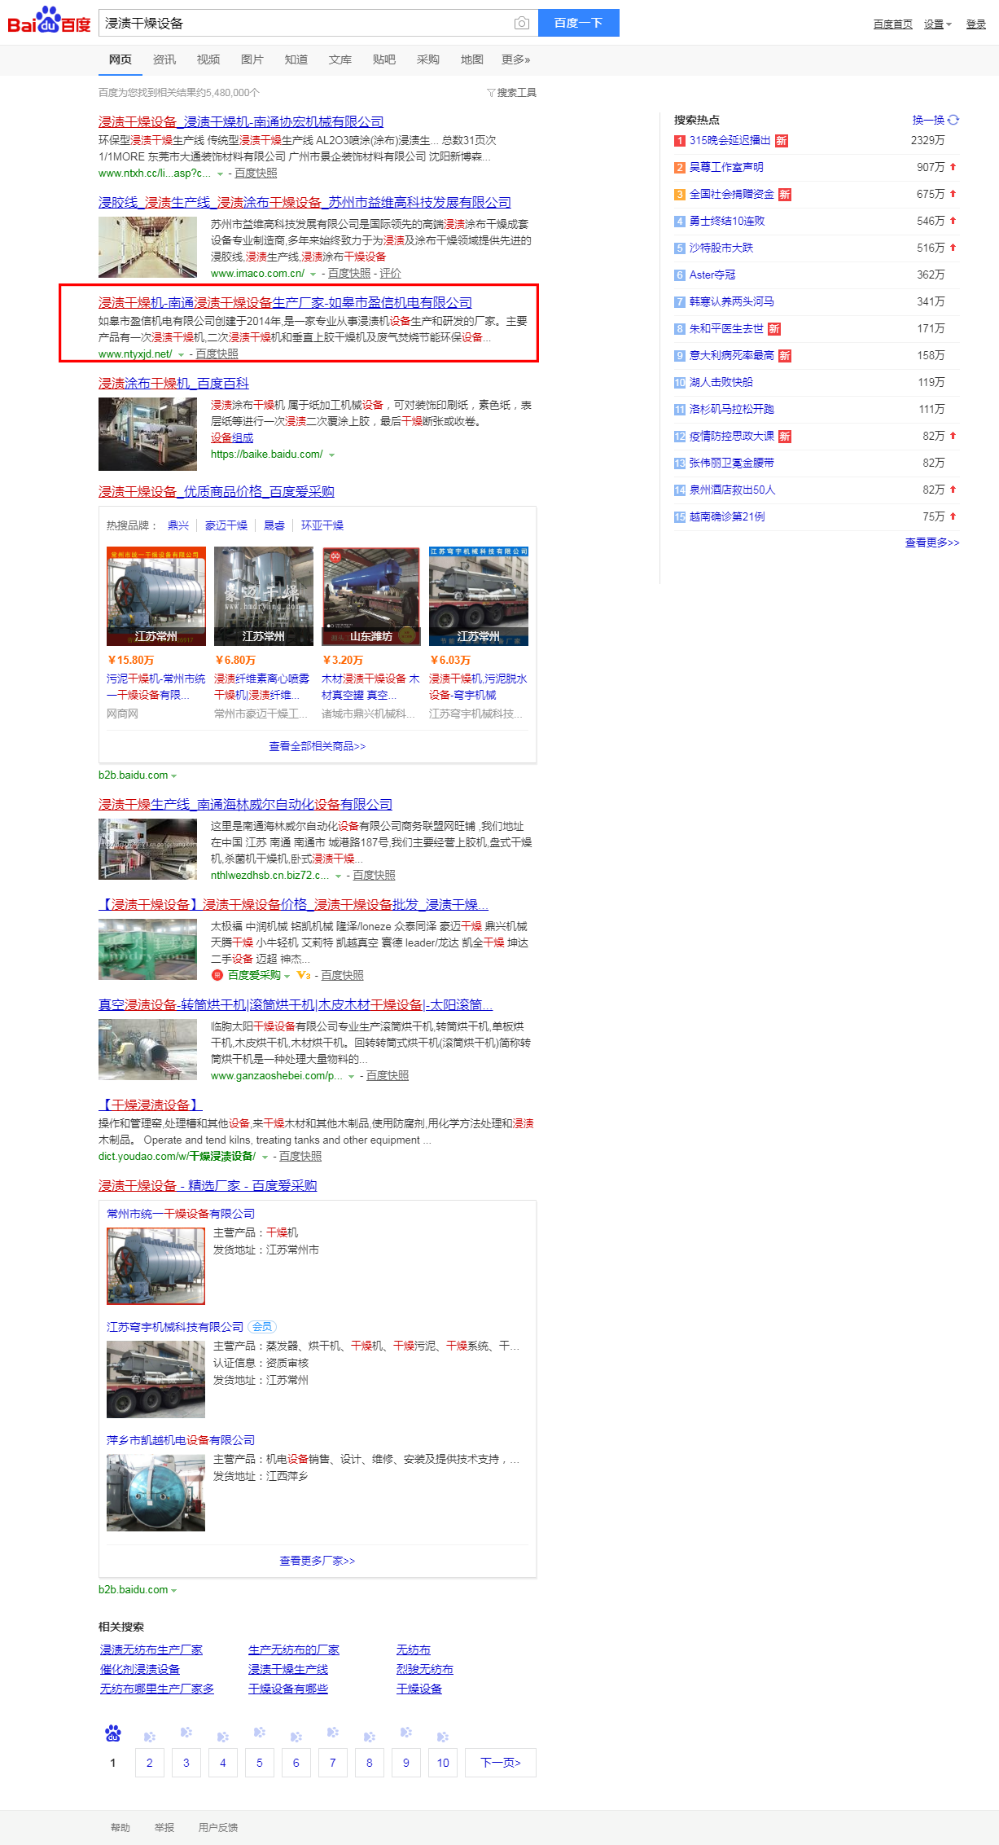Screen dimensions: 999x1845
Task: Click 百度首页 link
Action: 893,24
